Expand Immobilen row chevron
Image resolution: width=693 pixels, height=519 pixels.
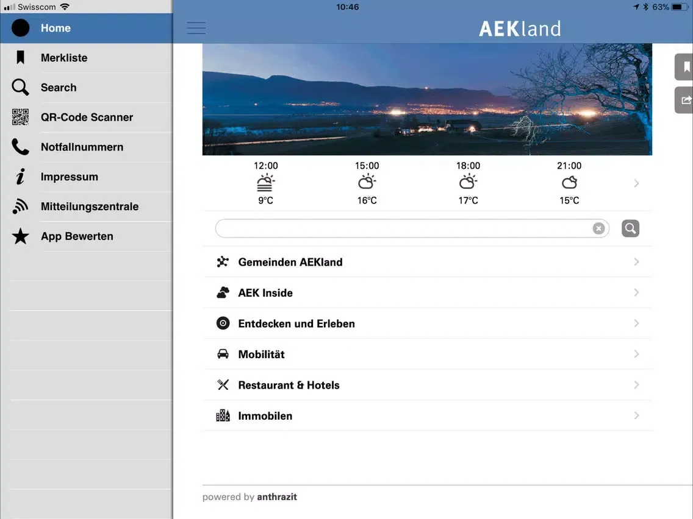tap(636, 415)
